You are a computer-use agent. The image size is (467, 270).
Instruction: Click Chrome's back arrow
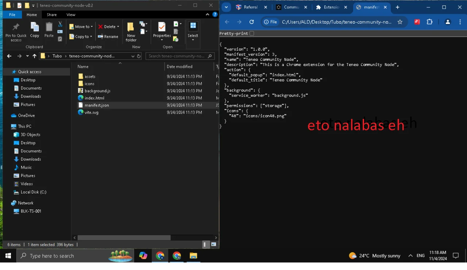[227, 22]
